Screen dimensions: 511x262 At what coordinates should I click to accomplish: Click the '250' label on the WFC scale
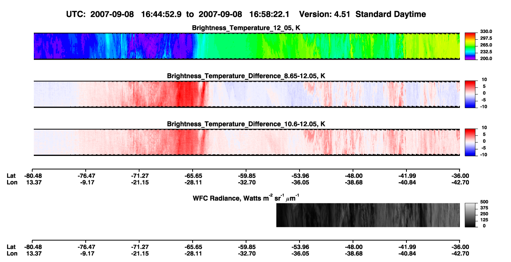[x=485, y=214]
